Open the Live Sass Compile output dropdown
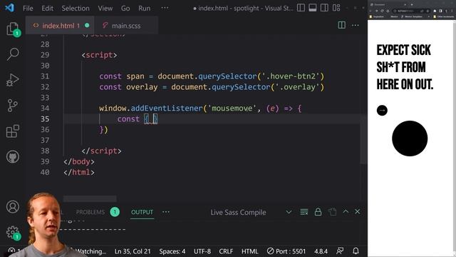 (252, 212)
